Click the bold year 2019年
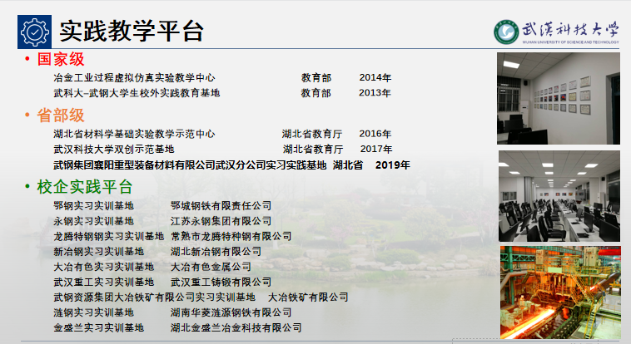The height and width of the screenshot is (344, 631). [392, 165]
